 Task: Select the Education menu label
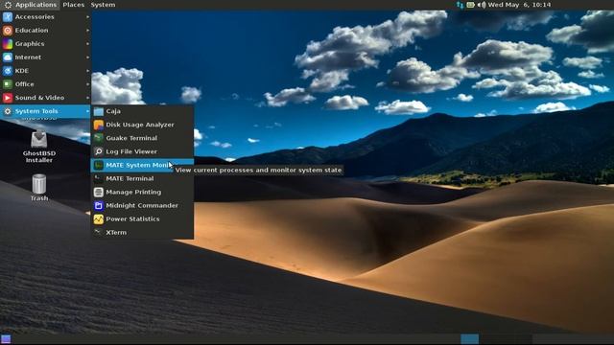(x=32, y=30)
